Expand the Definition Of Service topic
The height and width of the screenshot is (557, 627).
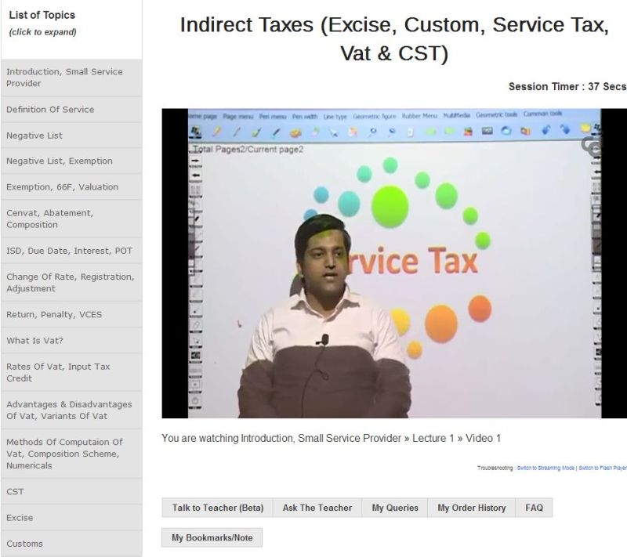click(x=71, y=110)
